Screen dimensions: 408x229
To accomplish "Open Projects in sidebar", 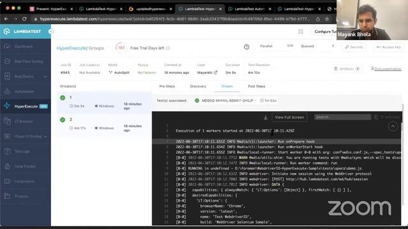I will coord(21,197).
